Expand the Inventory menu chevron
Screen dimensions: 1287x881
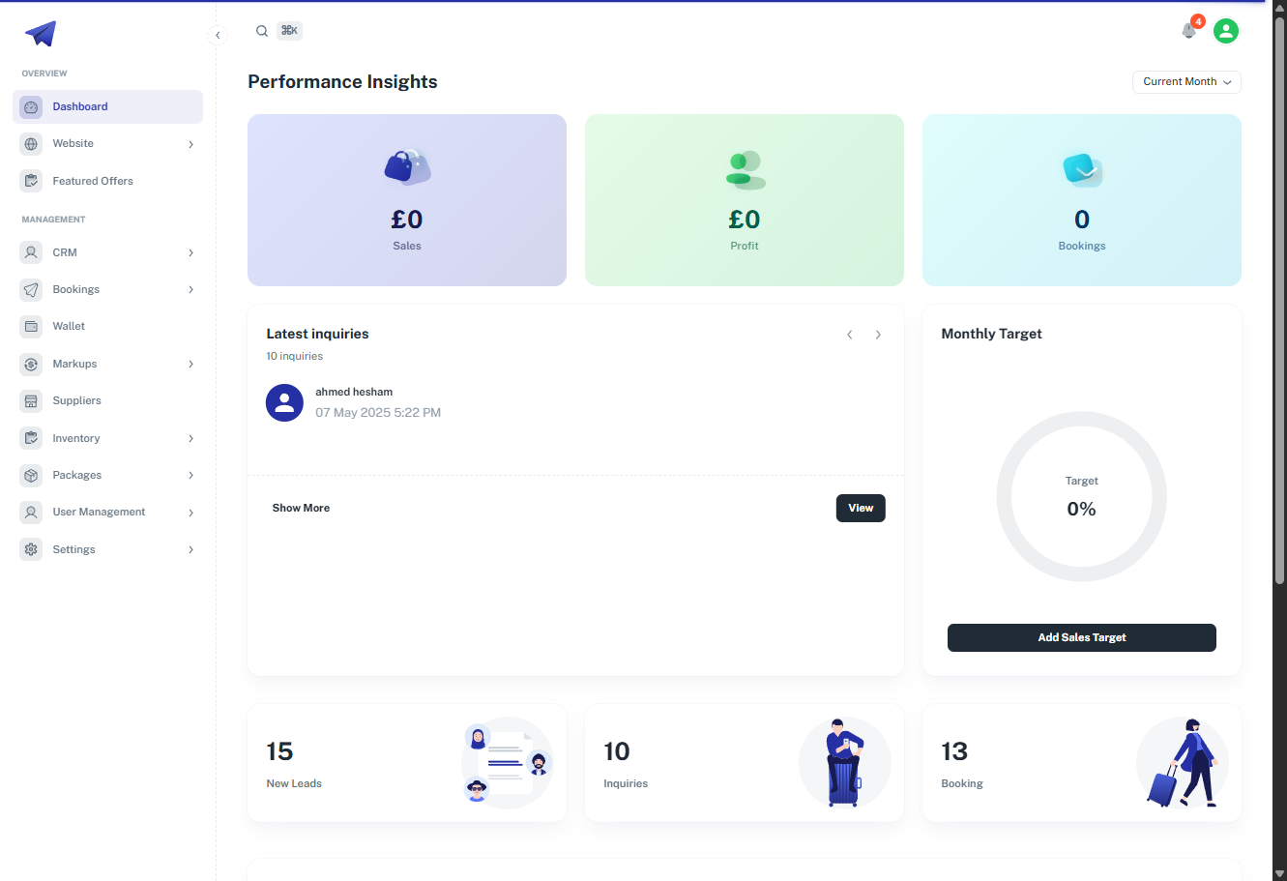(191, 438)
